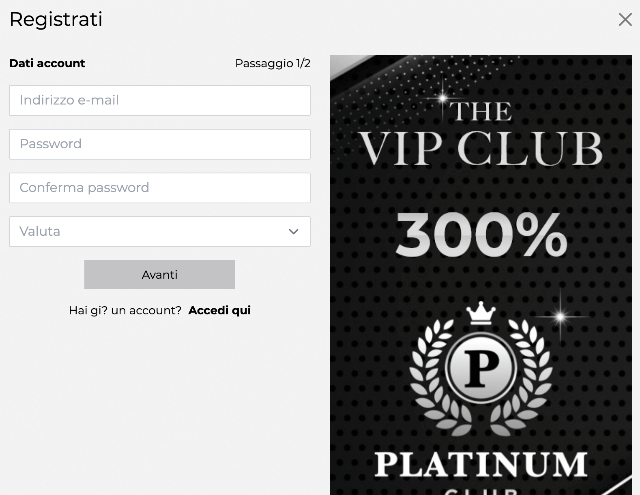Click the Avanti button
Screen dimensions: 640x495
click(x=159, y=274)
